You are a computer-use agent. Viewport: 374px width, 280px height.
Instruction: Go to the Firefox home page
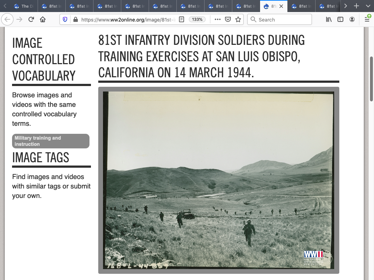43,20
